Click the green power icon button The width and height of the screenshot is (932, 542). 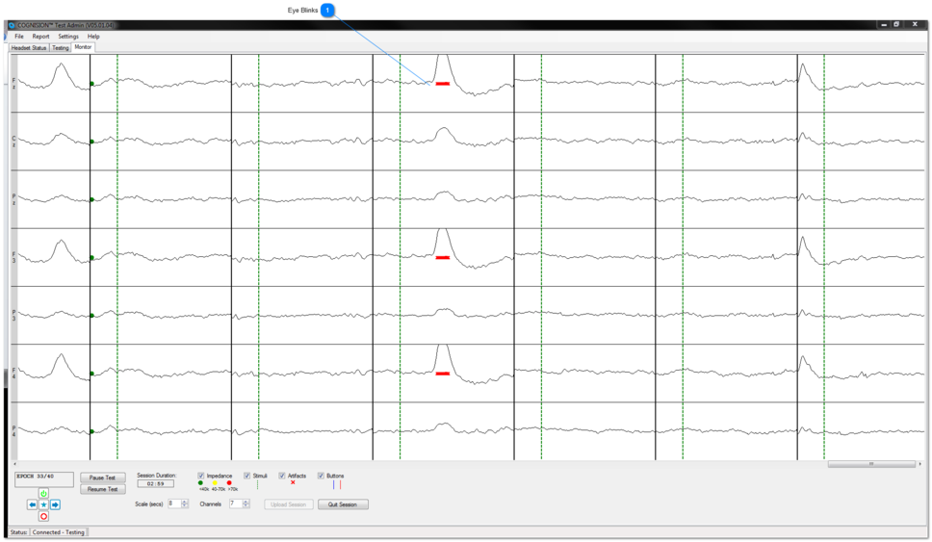point(43,494)
